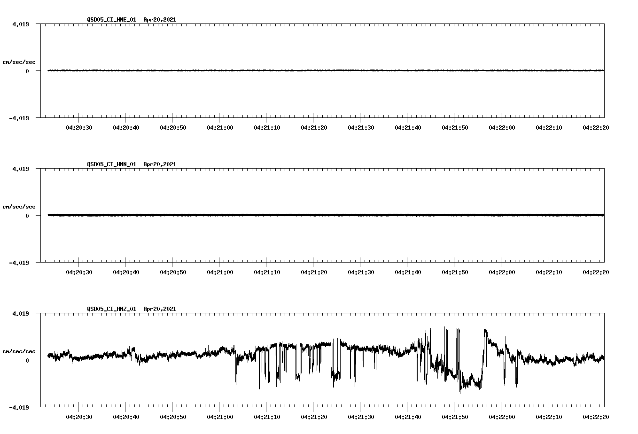Screen dimensions: 638x434
Task: Select the HNN seismogram trace line
Action: coord(282,215)
